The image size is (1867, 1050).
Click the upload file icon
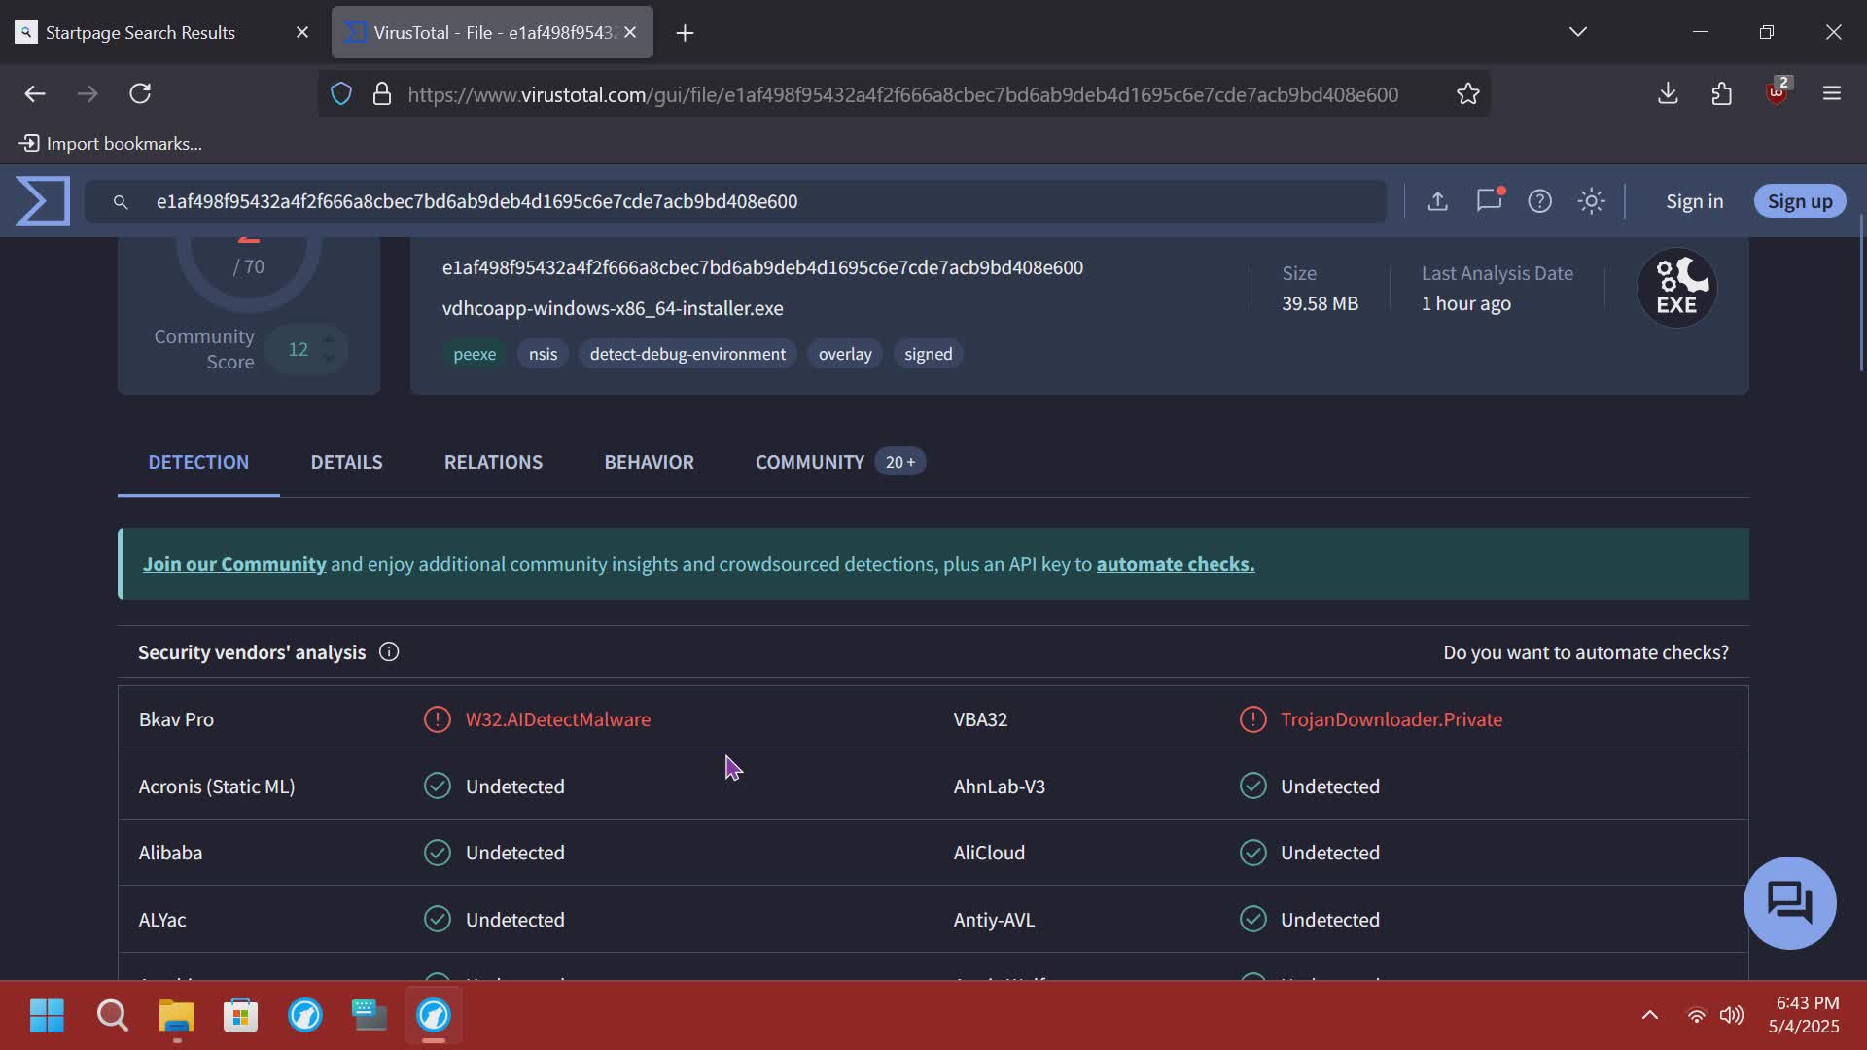tap(1437, 201)
